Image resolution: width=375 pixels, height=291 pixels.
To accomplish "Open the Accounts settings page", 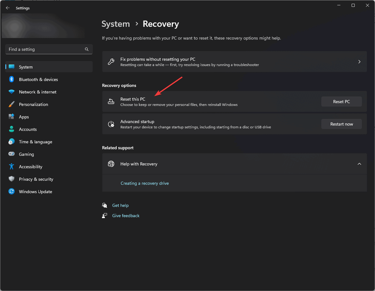I will pos(28,129).
